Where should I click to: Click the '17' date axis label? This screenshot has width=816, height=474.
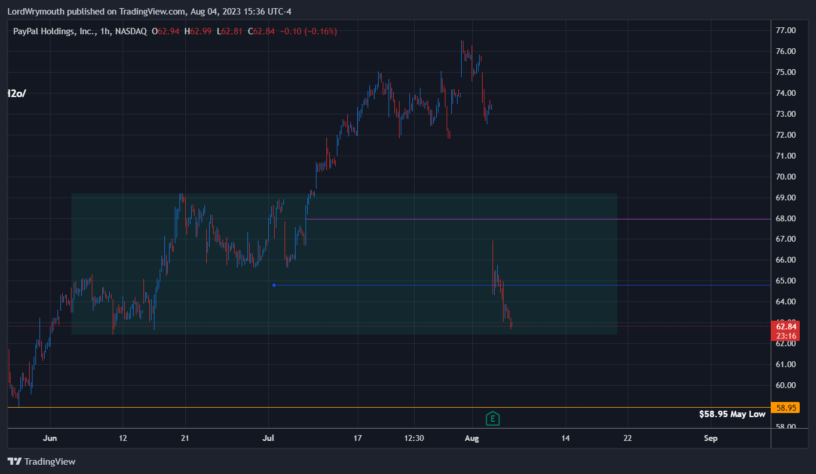[x=358, y=438]
